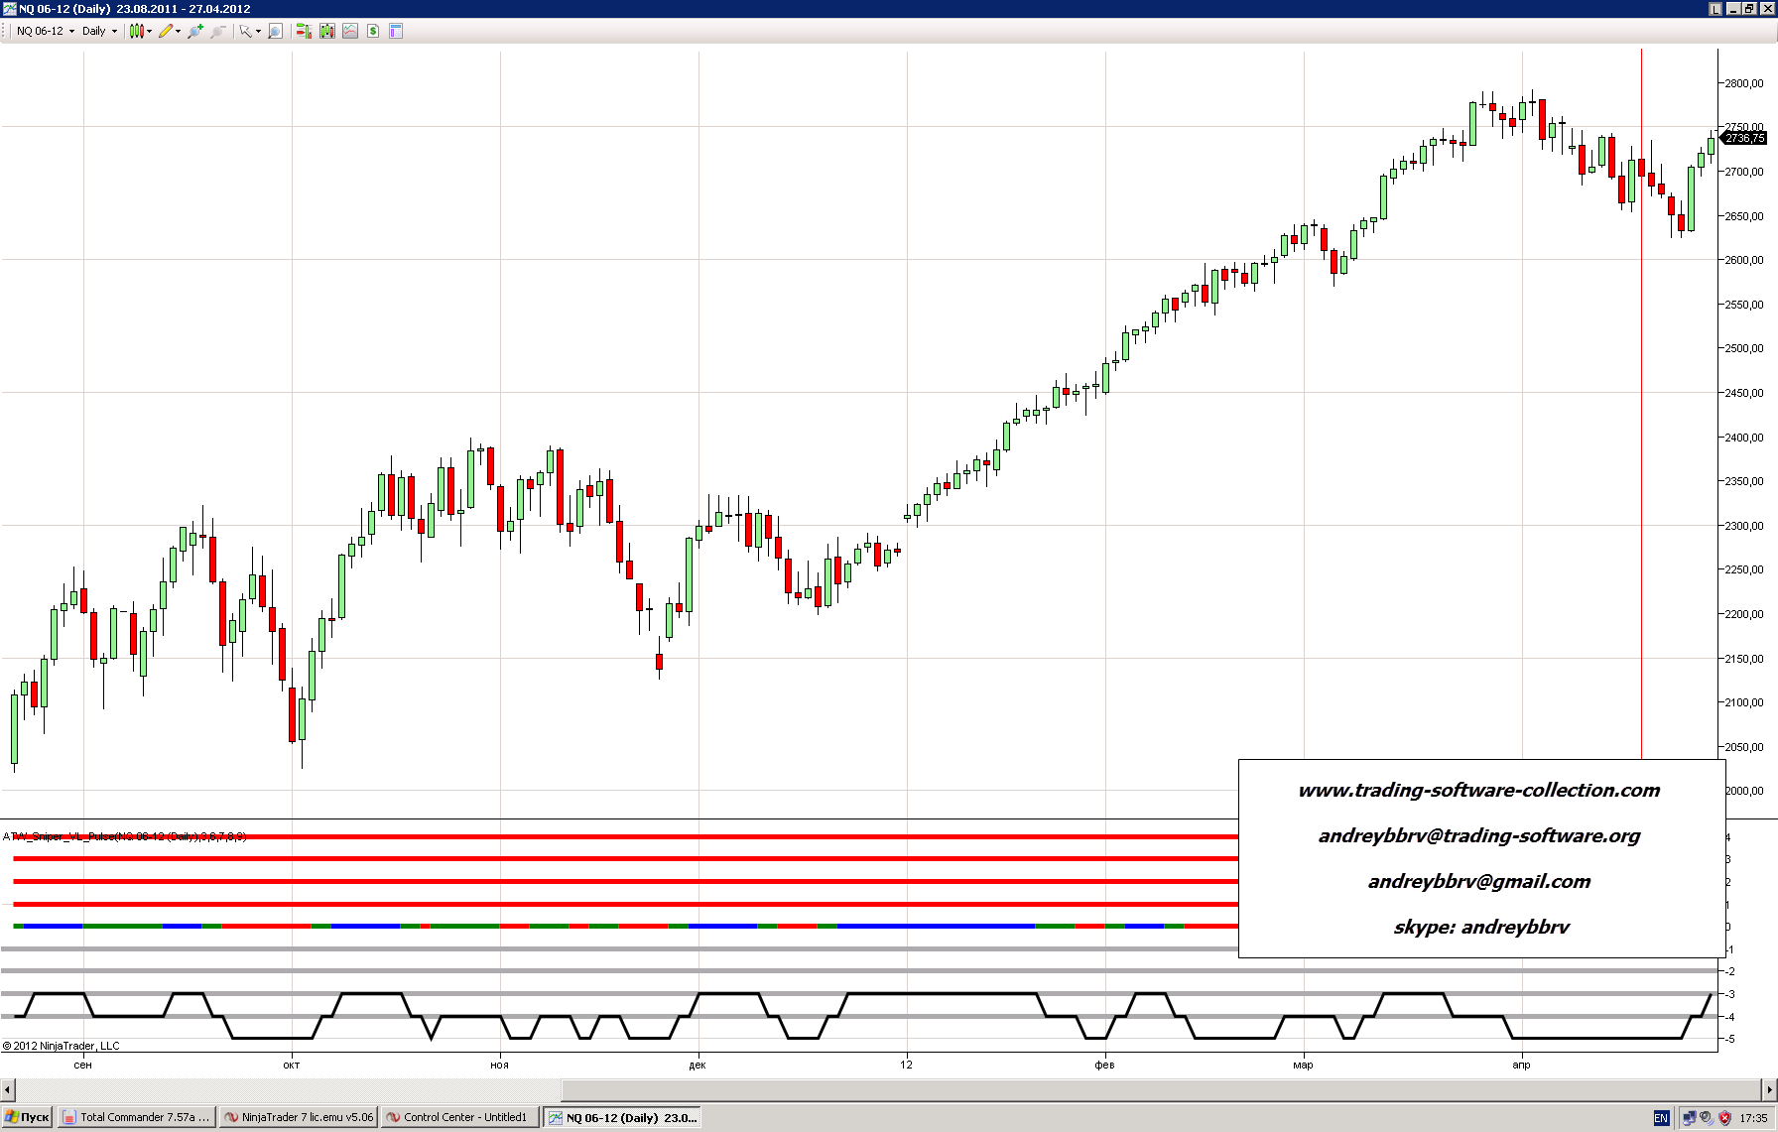Click the zoom in magnifier icon
The width and height of the screenshot is (1778, 1132).
coord(195,32)
